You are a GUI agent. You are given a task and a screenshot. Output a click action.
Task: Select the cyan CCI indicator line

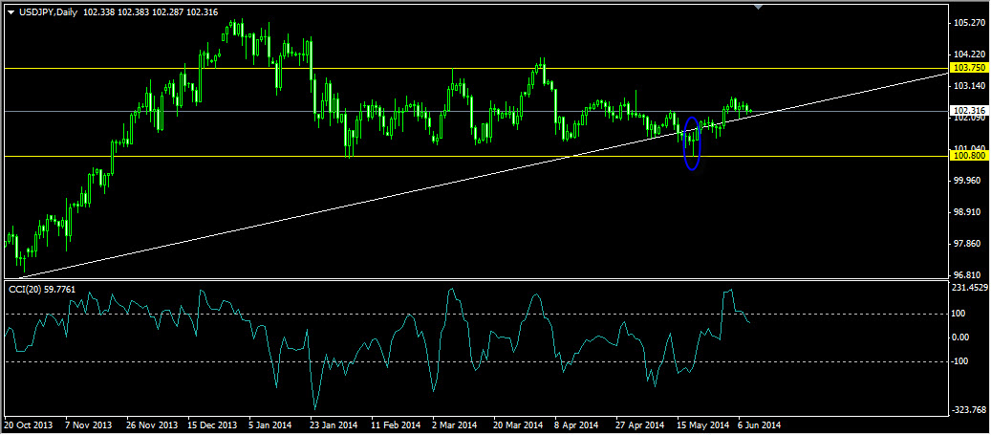coord(379,346)
